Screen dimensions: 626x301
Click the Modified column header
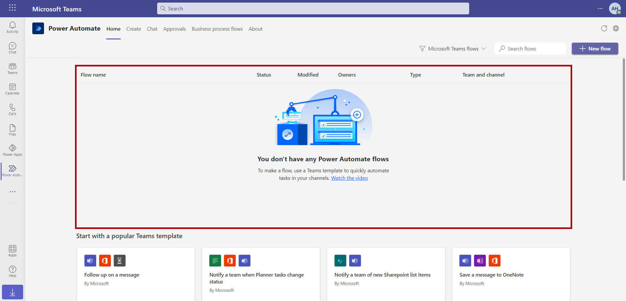tap(308, 75)
